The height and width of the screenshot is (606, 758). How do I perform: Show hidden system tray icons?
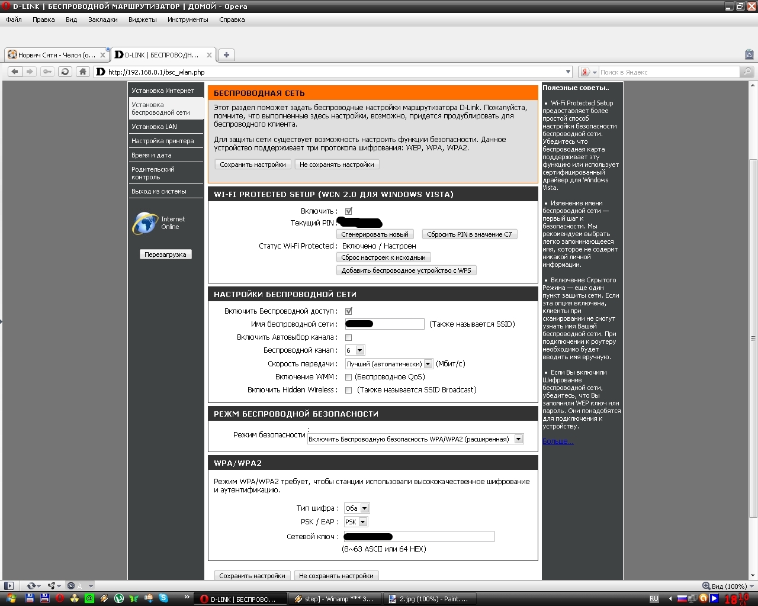pos(670,599)
